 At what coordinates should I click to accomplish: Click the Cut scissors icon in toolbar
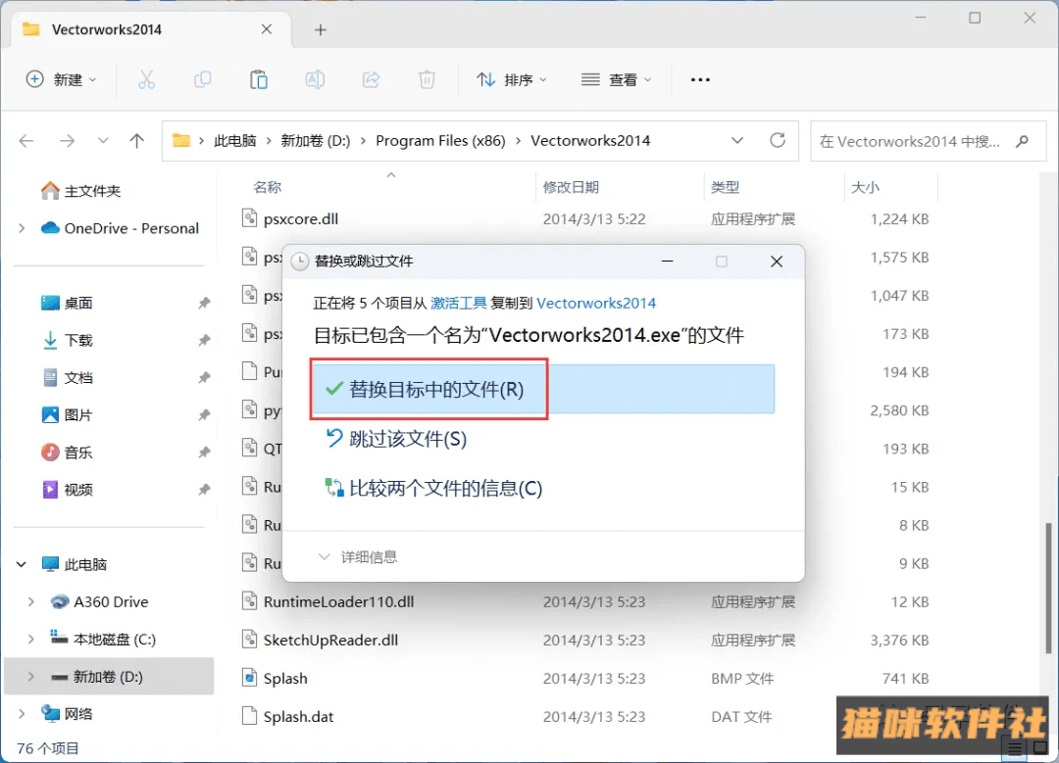(x=146, y=79)
